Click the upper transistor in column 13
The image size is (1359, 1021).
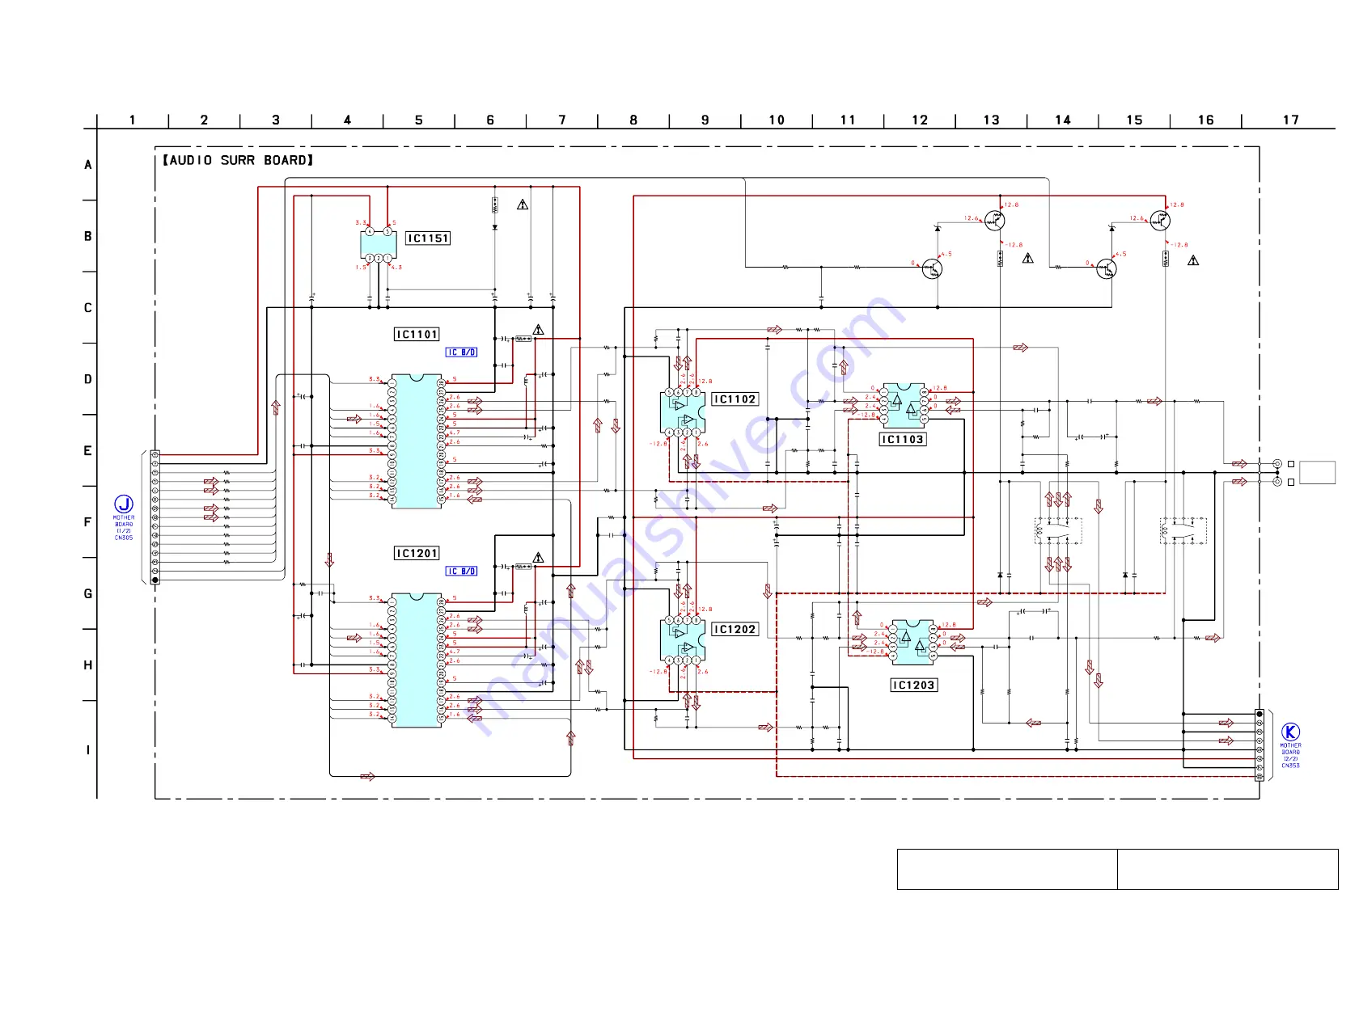click(x=994, y=220)
